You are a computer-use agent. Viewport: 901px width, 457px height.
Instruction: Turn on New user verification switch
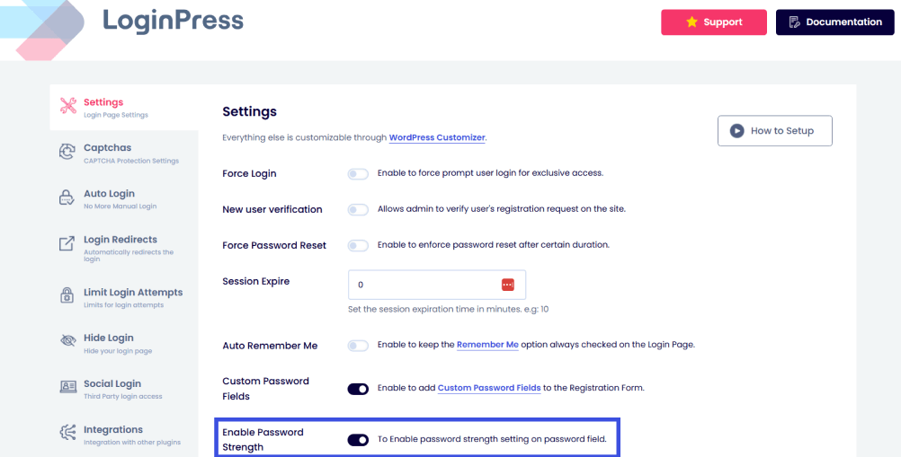click(358, 209)
